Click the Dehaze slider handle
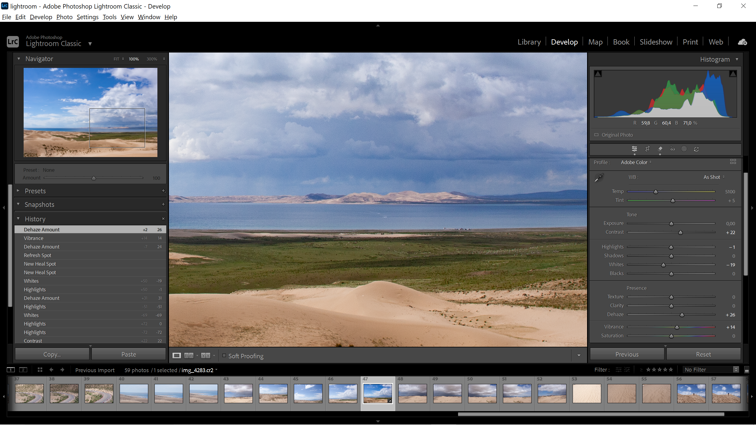 [x=682, y=315]
